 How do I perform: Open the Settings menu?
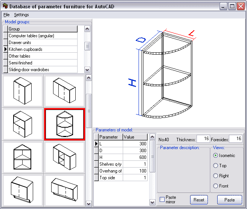[x=21, y=15]
